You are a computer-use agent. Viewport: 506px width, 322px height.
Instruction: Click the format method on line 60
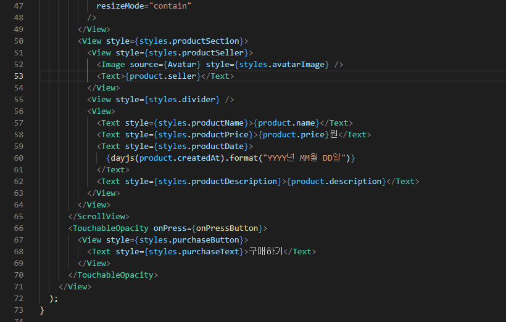pyautogui.click(x=244, y=158)
